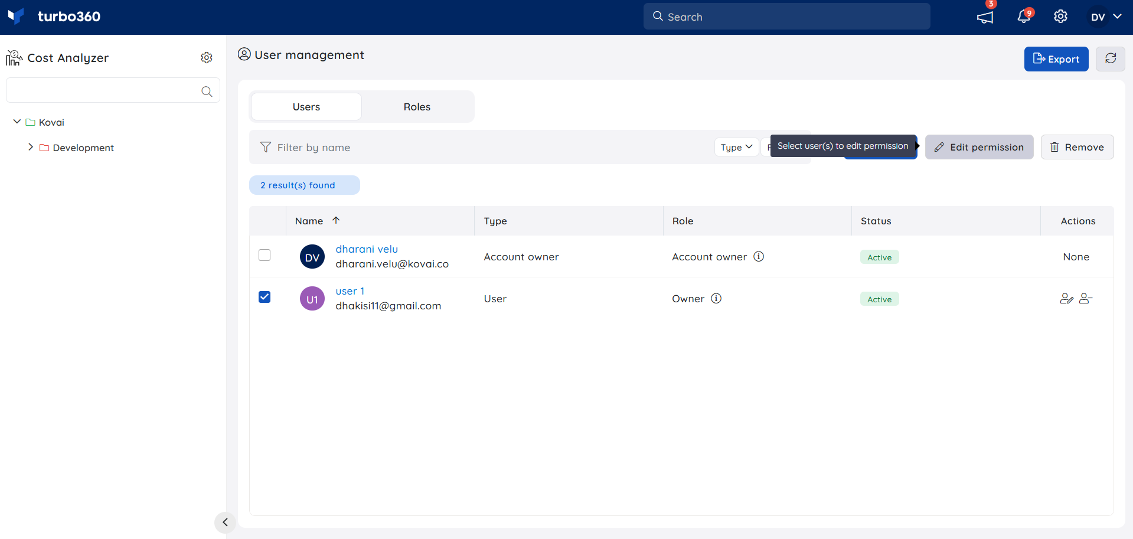This screenshot has width=1133, height=539.
Task: Remove user 1 via action icon
Action: click(1086, 298)
